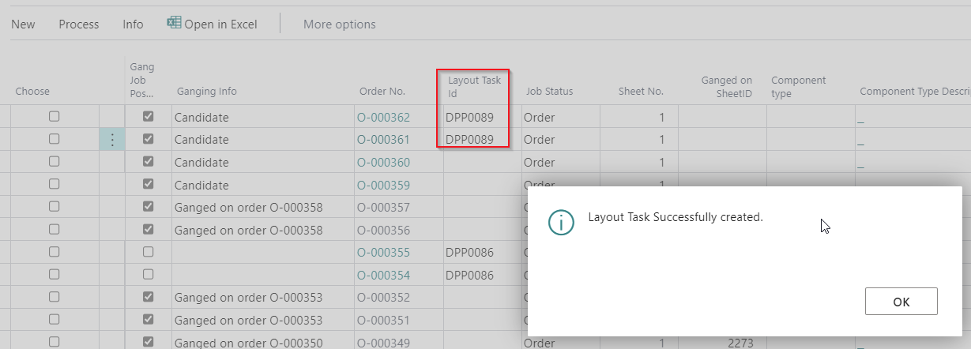Image resolution: width=971 pixels, height=349 pixels.
Task: Click the DPP0089 cell for order O-000361
Action: tap(469, 140)
